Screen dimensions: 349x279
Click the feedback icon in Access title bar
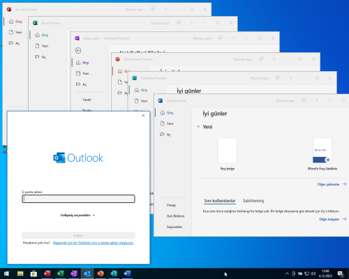[x=152, y=9]
